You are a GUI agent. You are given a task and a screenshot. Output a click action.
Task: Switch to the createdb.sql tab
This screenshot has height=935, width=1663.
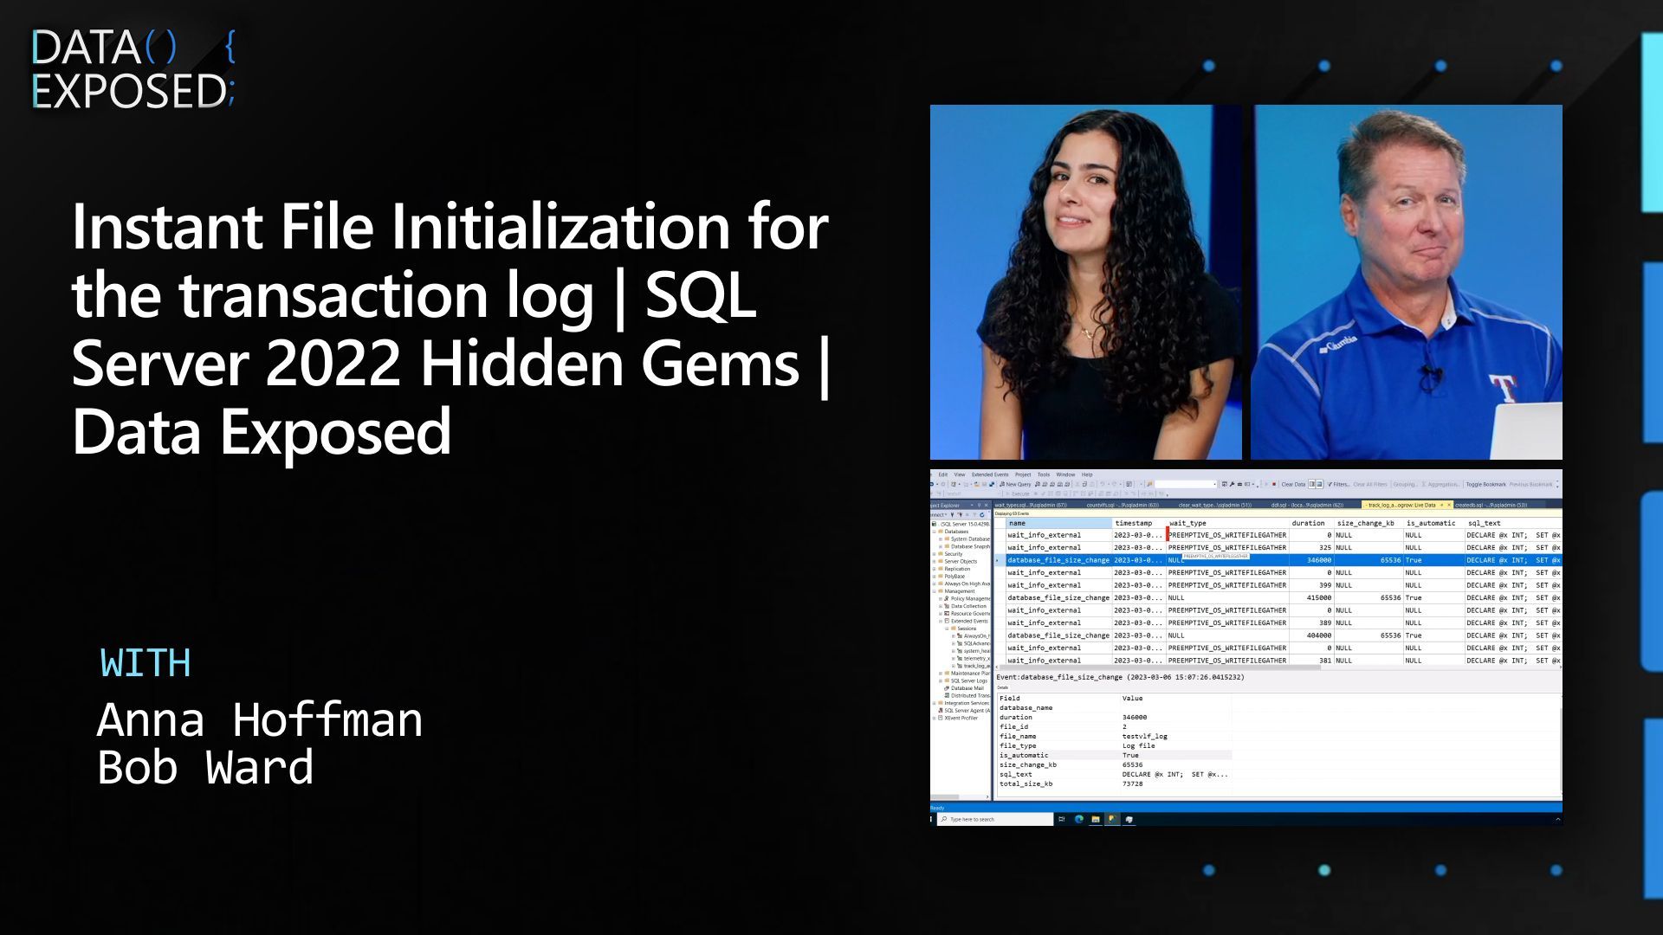click(x=1492, y=506)
